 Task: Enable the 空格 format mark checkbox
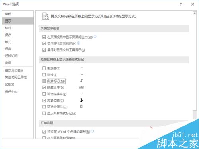44,75
